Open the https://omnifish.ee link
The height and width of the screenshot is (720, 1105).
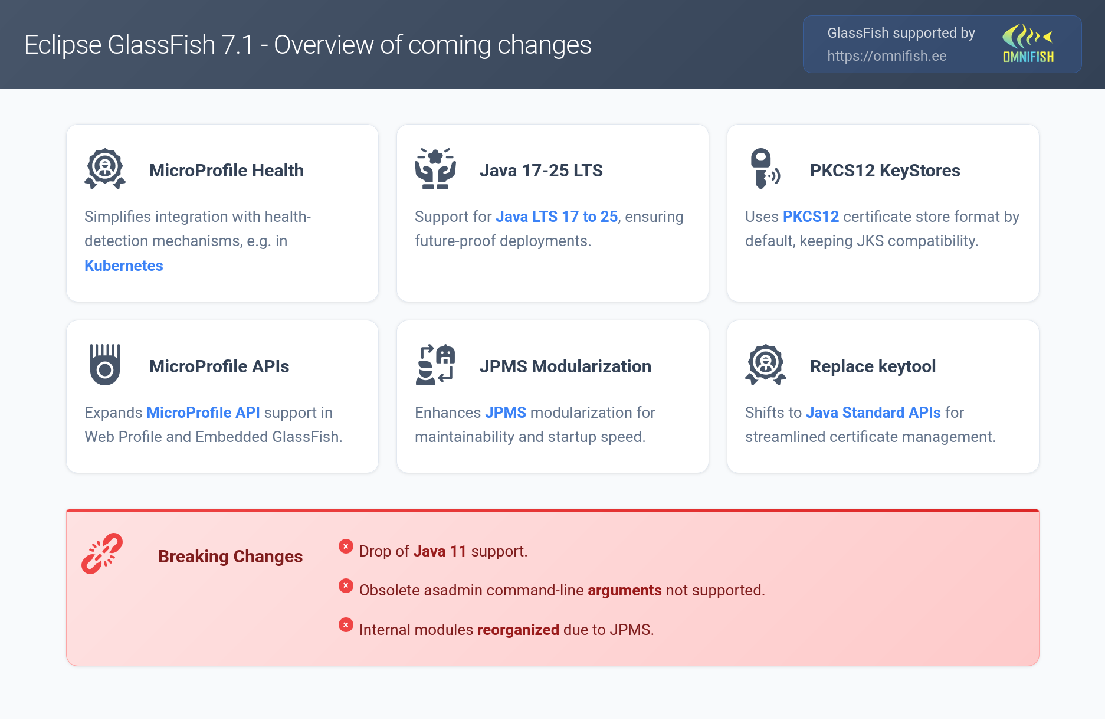point(887,56)
